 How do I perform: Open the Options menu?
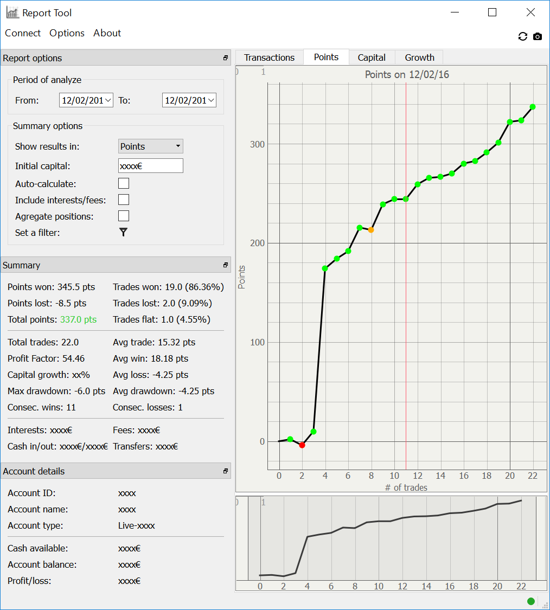[x=67, y=33]
